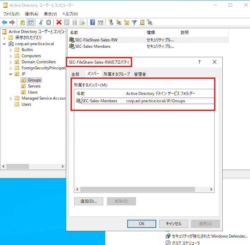Click Windows Defender firewall icon

pos(168,236)
